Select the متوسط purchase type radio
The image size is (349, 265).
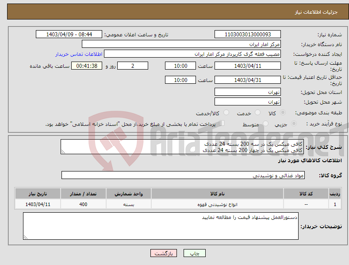coord(265,124)
